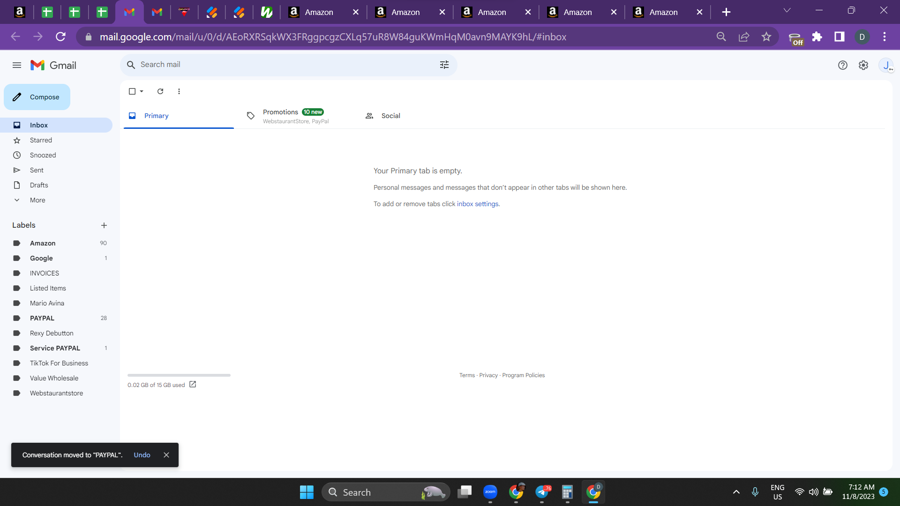This screenshot has height=506, width=900.
Task: Create a new label with plus icon
Action: [104, 225]
